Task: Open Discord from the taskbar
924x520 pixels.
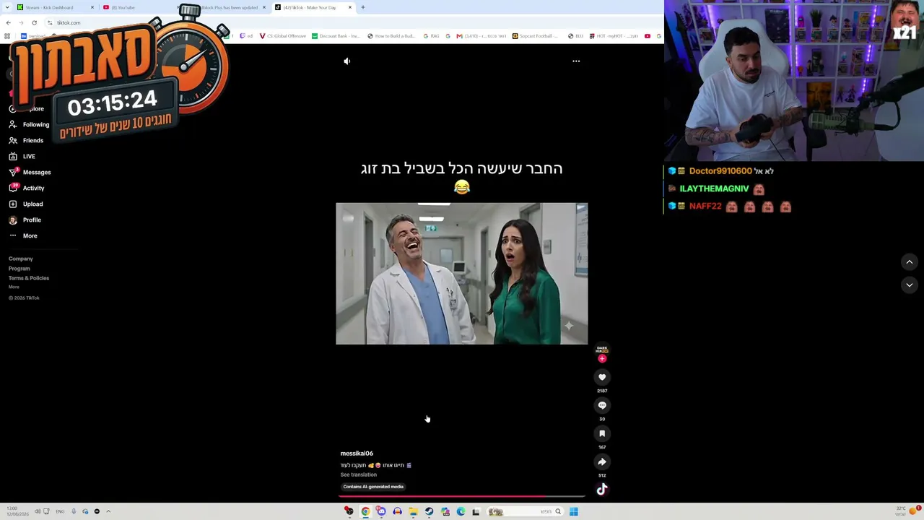Action: [381, 511]
